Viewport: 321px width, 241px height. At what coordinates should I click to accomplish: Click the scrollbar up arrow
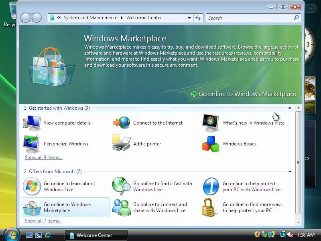tap(299, 108)
